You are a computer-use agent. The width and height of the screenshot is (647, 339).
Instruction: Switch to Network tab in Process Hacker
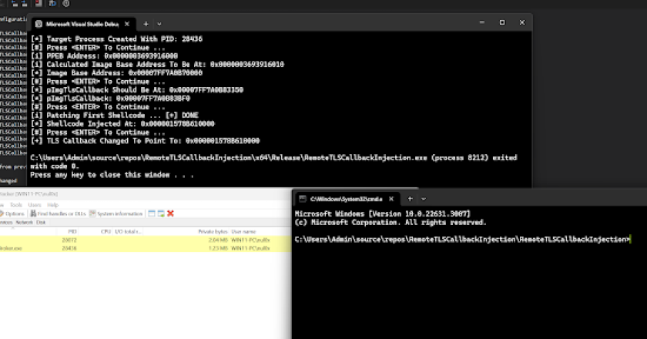coord(24,222)
